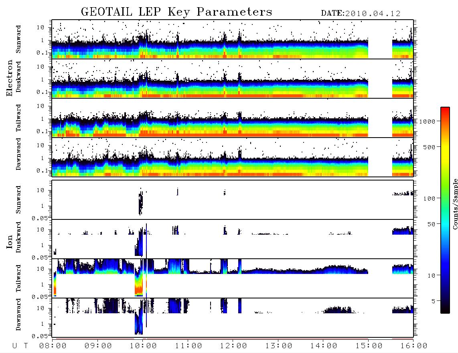Image resolution: width=458 pixels, height=353 pixels.
Task: Click the Electron Sunward spectrogram panel
Action: (x=233, y=39)
